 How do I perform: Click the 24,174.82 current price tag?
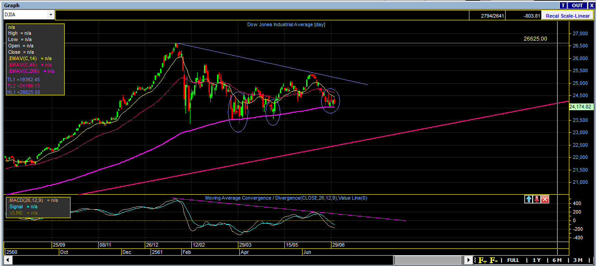coord(582,107)
